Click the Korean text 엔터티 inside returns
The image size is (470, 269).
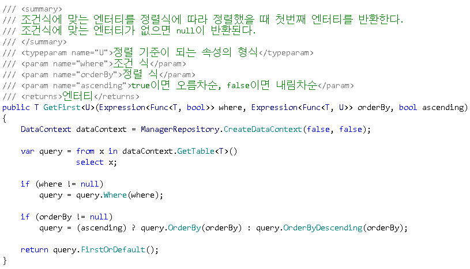pyautogui.click(x=77, y=96)
